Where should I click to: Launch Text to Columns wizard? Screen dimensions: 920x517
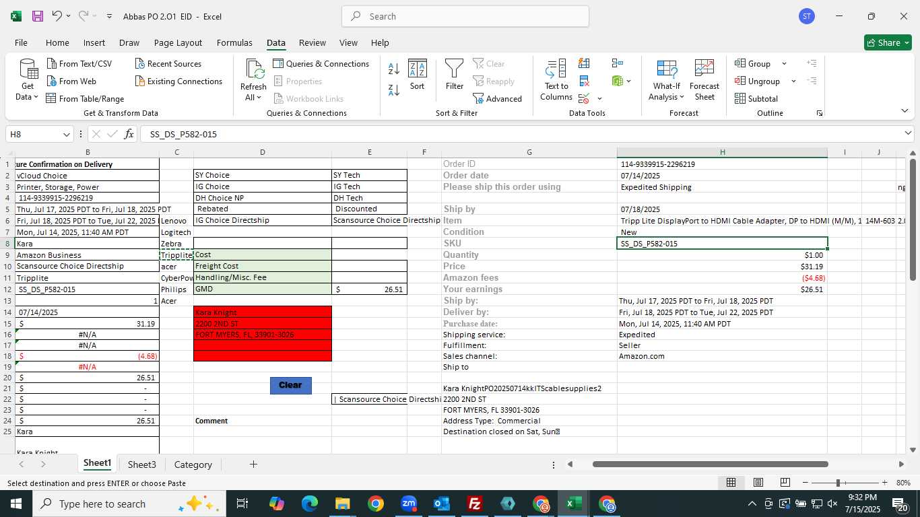[x=556, y=80]
